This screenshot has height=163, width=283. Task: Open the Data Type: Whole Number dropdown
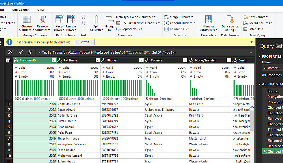(x=136, y=17)
